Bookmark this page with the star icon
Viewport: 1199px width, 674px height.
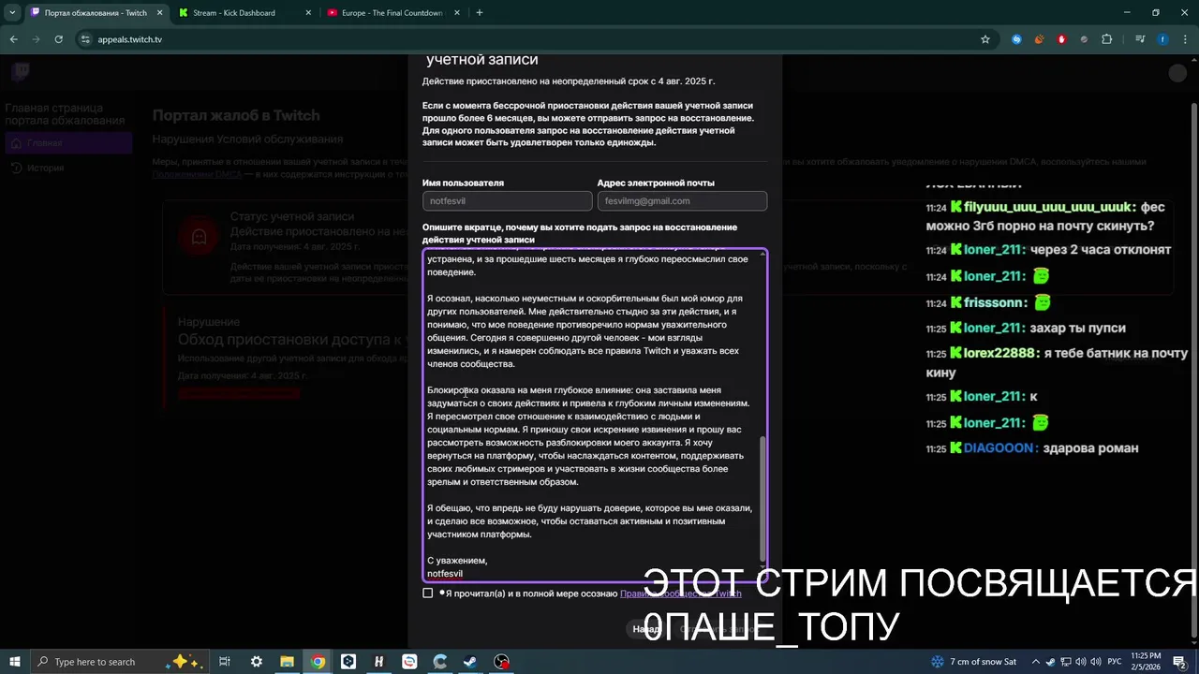click(984, 39)
